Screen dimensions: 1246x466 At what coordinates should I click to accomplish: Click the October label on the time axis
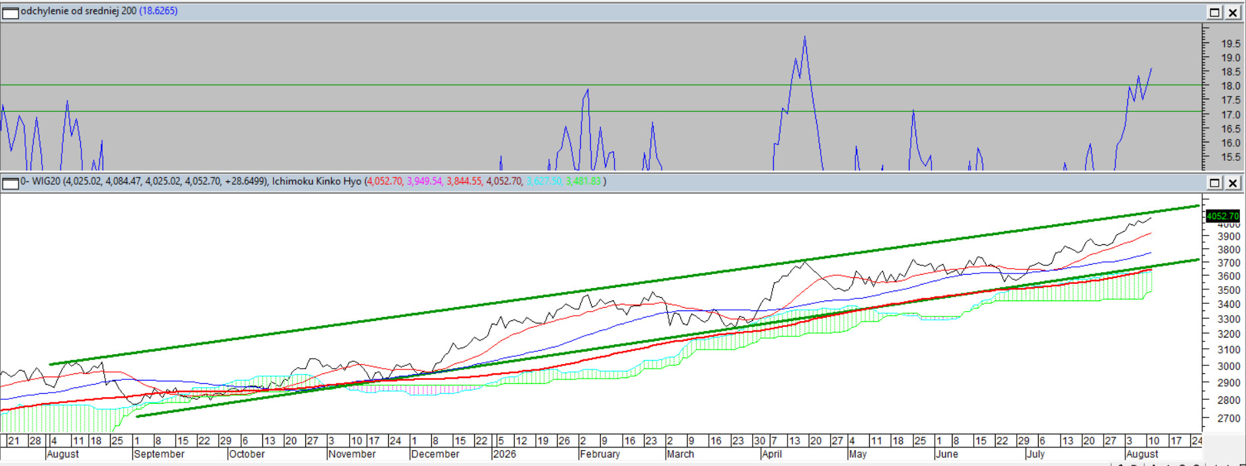pos(246,454)
